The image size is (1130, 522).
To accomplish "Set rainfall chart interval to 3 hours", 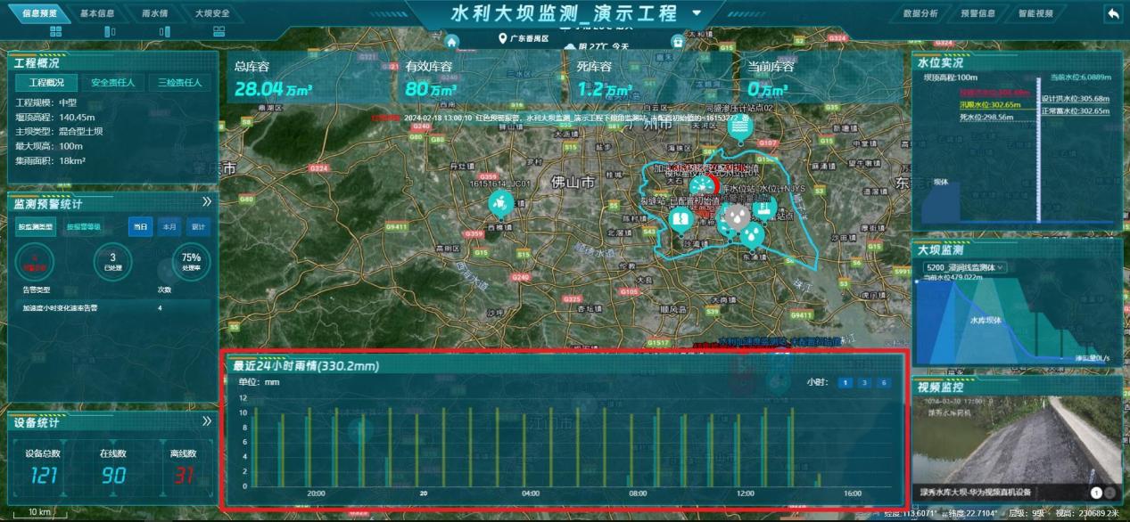I will point(863,383).
